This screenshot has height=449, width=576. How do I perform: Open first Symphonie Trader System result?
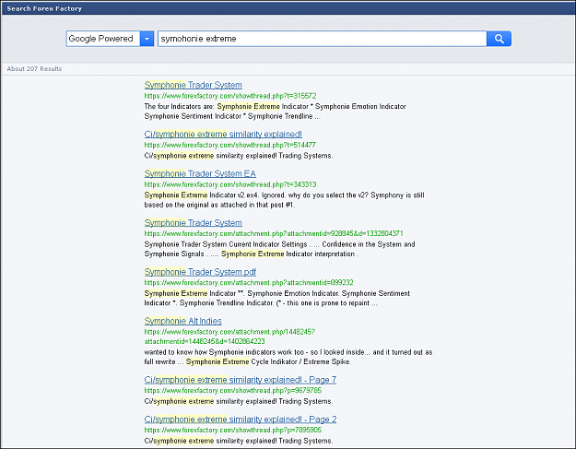tap(193, 85)
